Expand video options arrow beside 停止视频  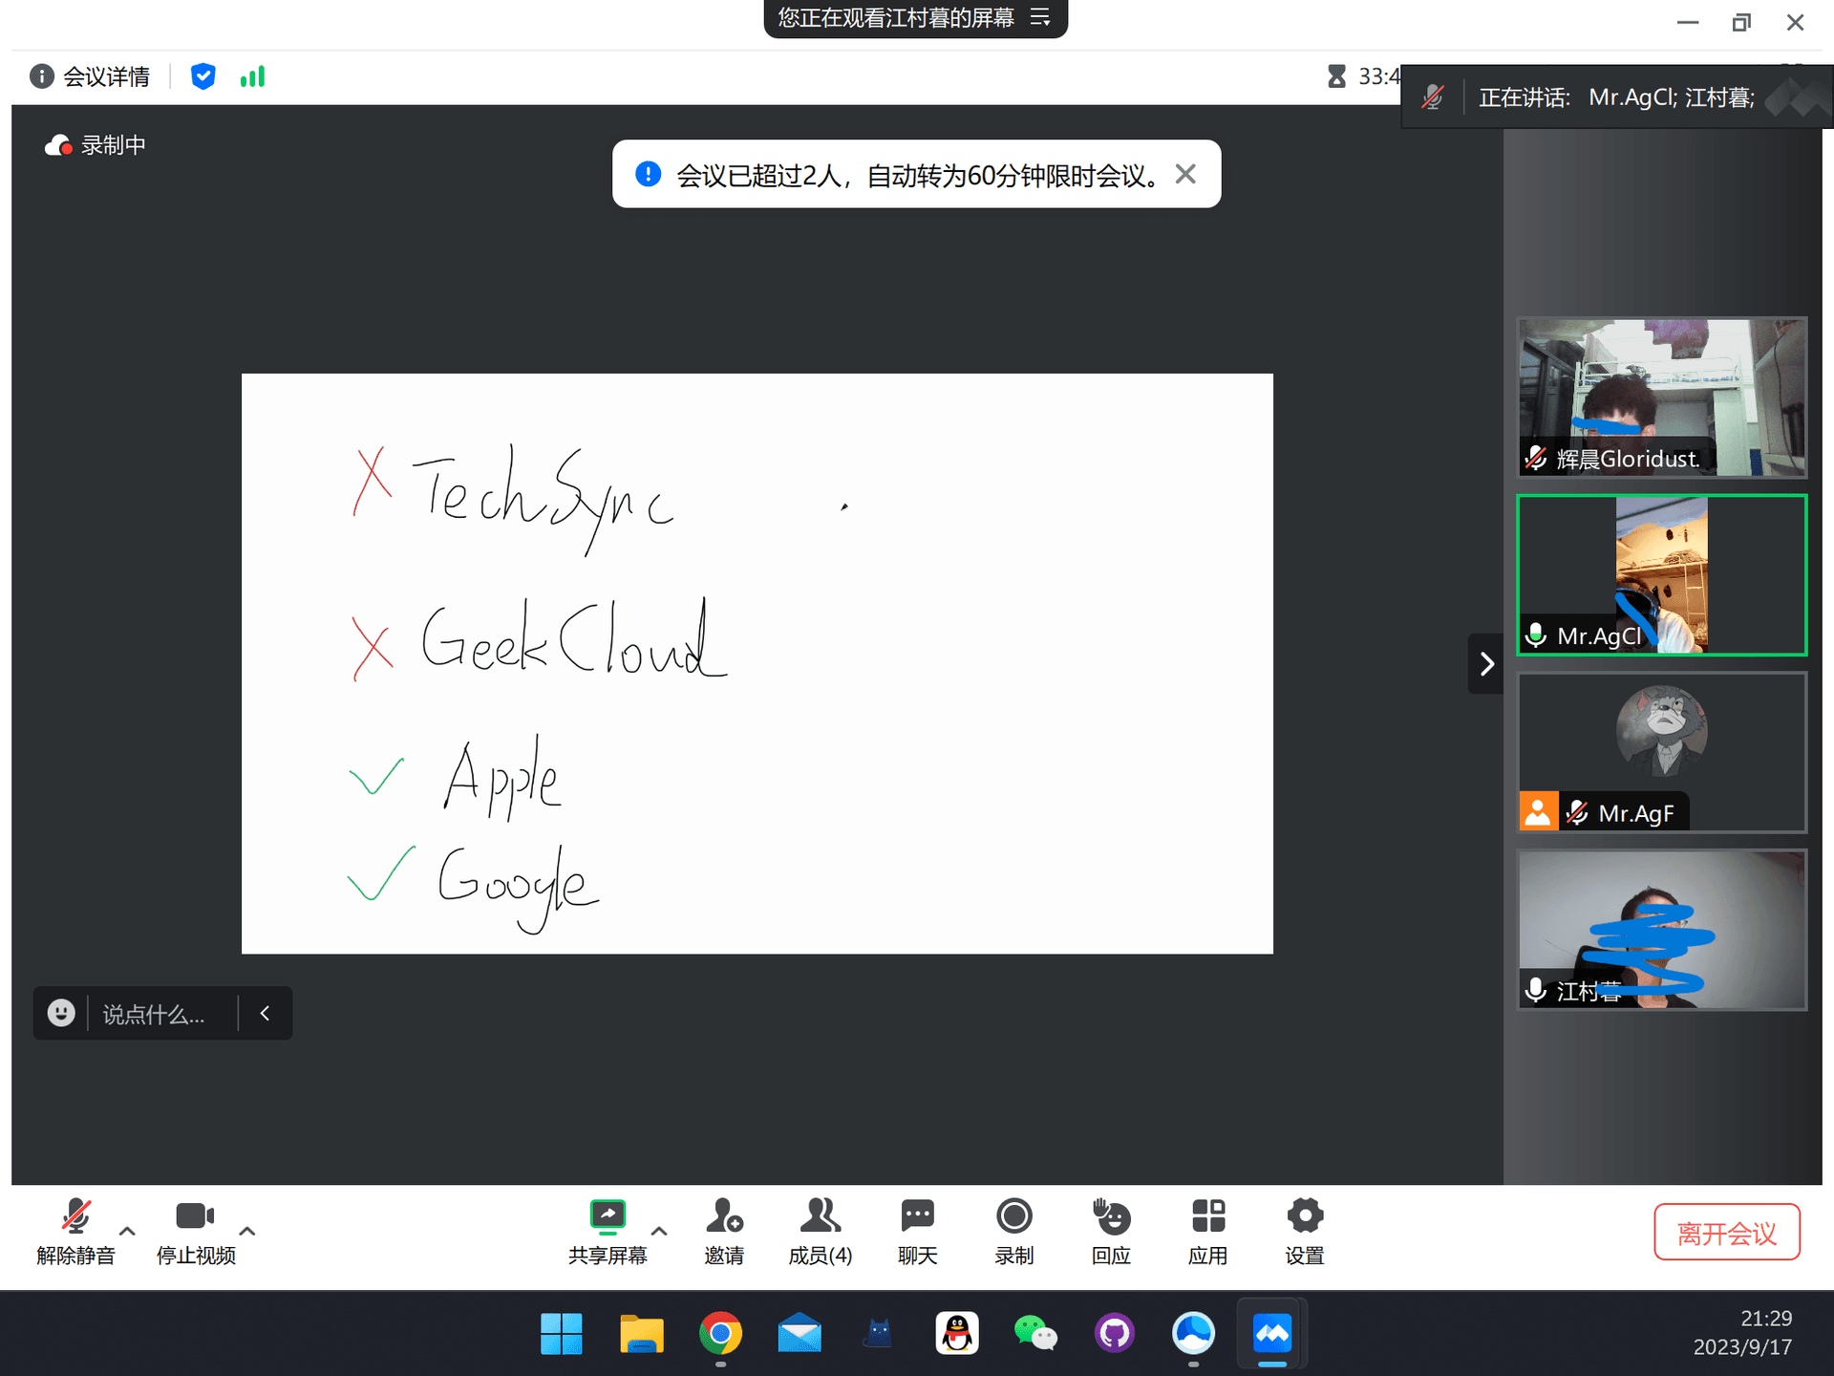coord(247,1232)
